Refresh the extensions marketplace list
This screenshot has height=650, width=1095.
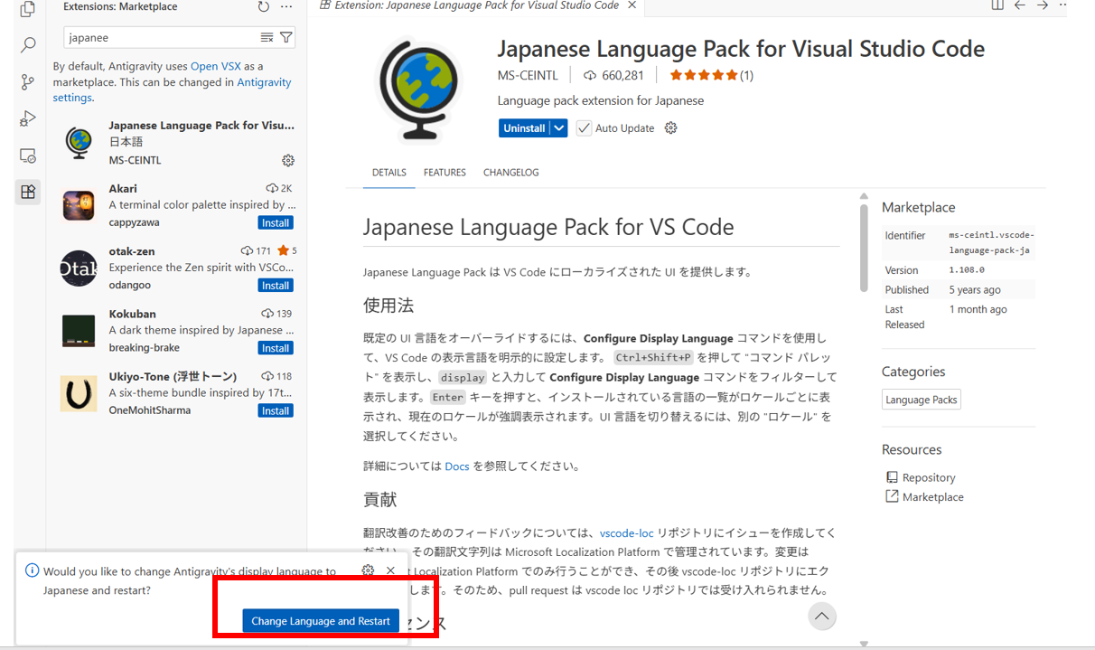click(x=263, y=6)
